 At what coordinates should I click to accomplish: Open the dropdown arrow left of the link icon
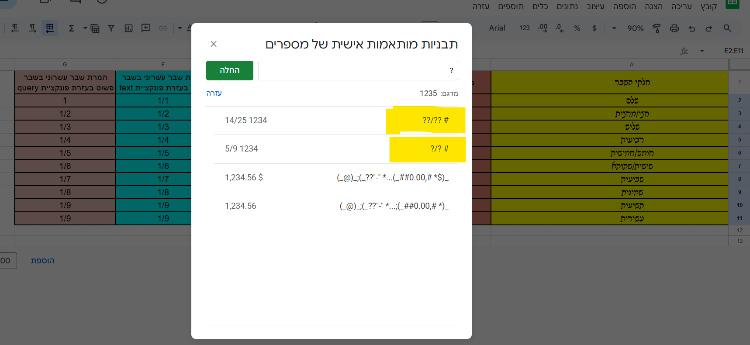click(180, 28)
